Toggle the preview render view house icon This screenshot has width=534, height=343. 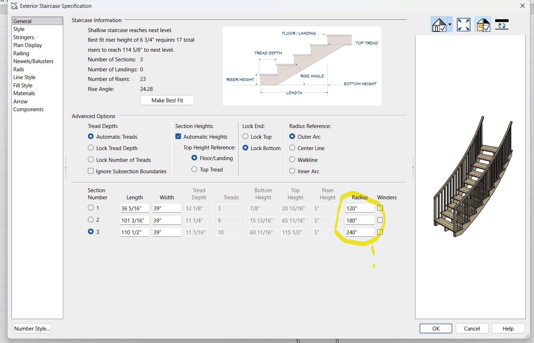439,25
